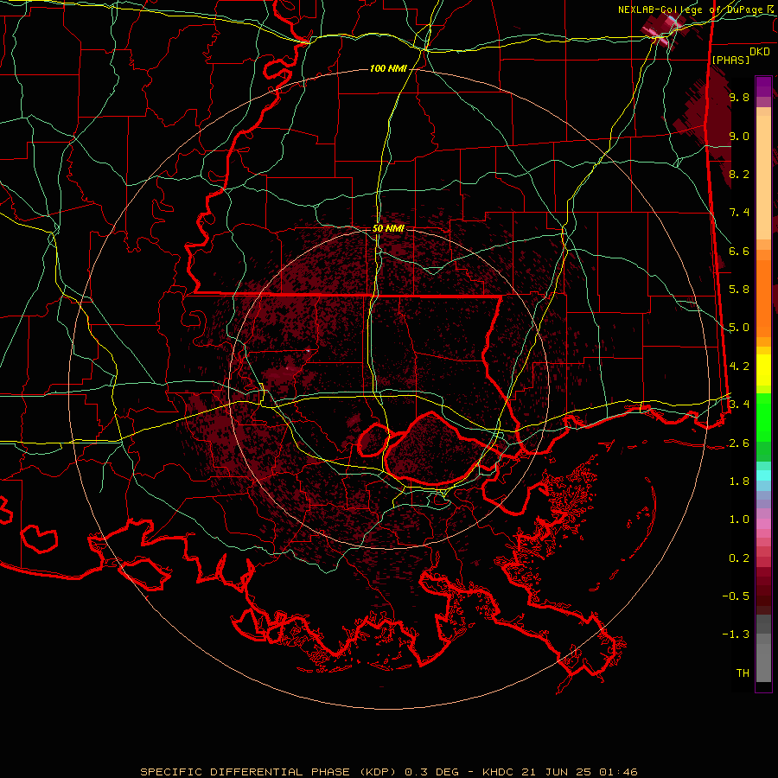Click the 9.8 legend value
This screenshot has height=778, width=778.
[739, 97]
